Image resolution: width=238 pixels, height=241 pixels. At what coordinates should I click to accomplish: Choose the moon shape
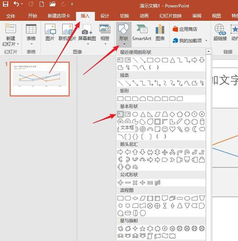coord(195,129)
